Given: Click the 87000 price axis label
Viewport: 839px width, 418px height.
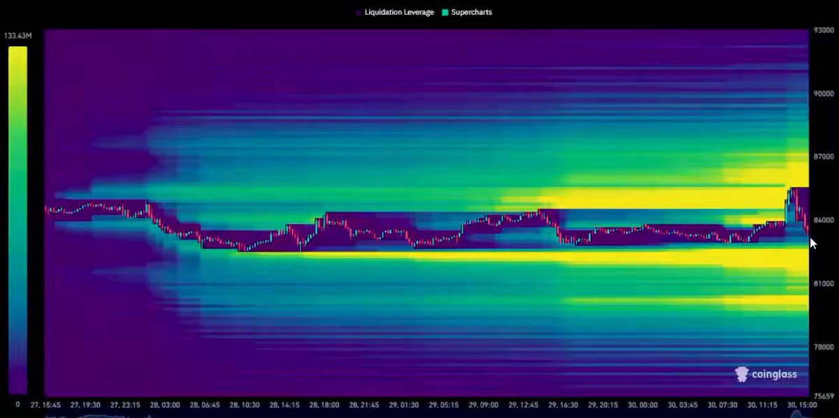Looking at the screenshot, I should (x=824, y=157).
